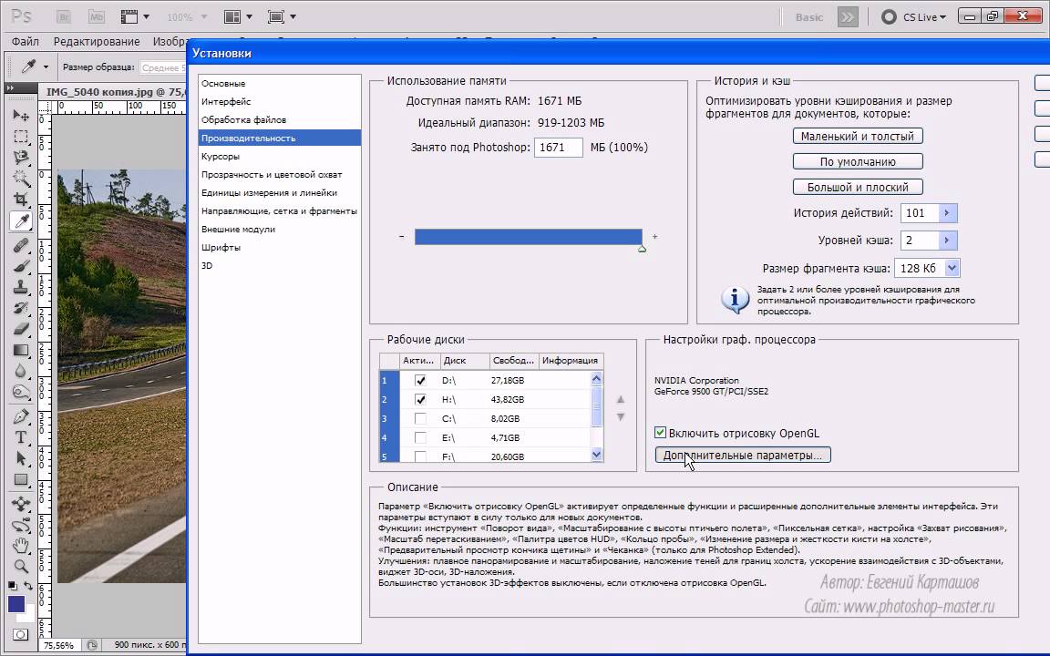This screenshot has width=1050, height=656.
Task: Select the Crop tool
Action: [21, 200]
